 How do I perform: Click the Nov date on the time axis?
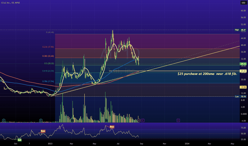164,144
